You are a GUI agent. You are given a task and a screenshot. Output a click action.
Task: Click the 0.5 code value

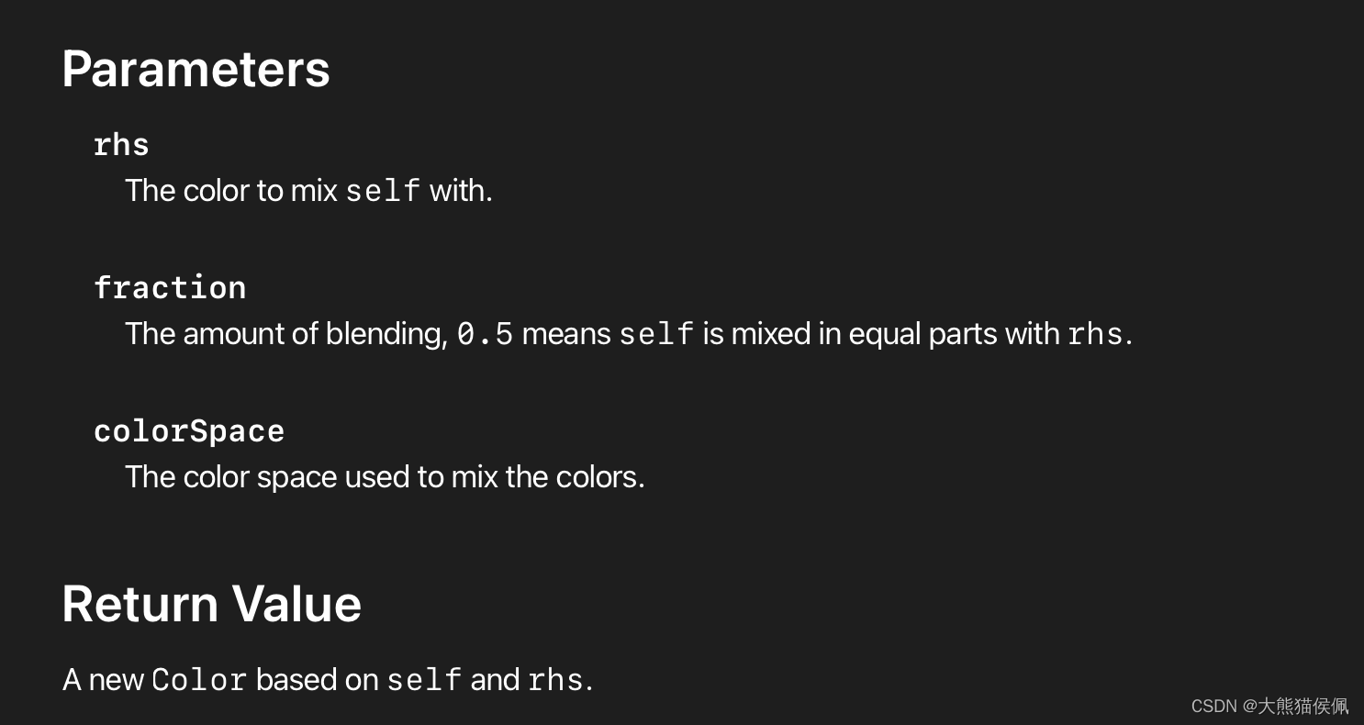click(485, 334)
